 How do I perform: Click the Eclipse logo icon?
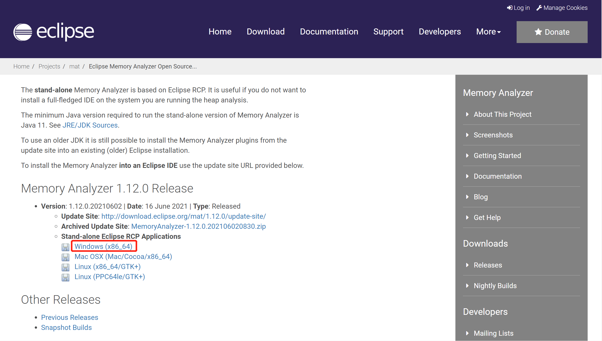pos(23,32)
